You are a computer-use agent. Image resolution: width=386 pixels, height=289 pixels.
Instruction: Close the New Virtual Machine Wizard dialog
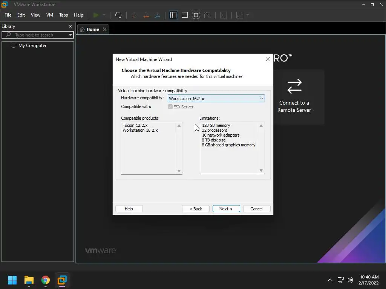(x=267, y=59)
